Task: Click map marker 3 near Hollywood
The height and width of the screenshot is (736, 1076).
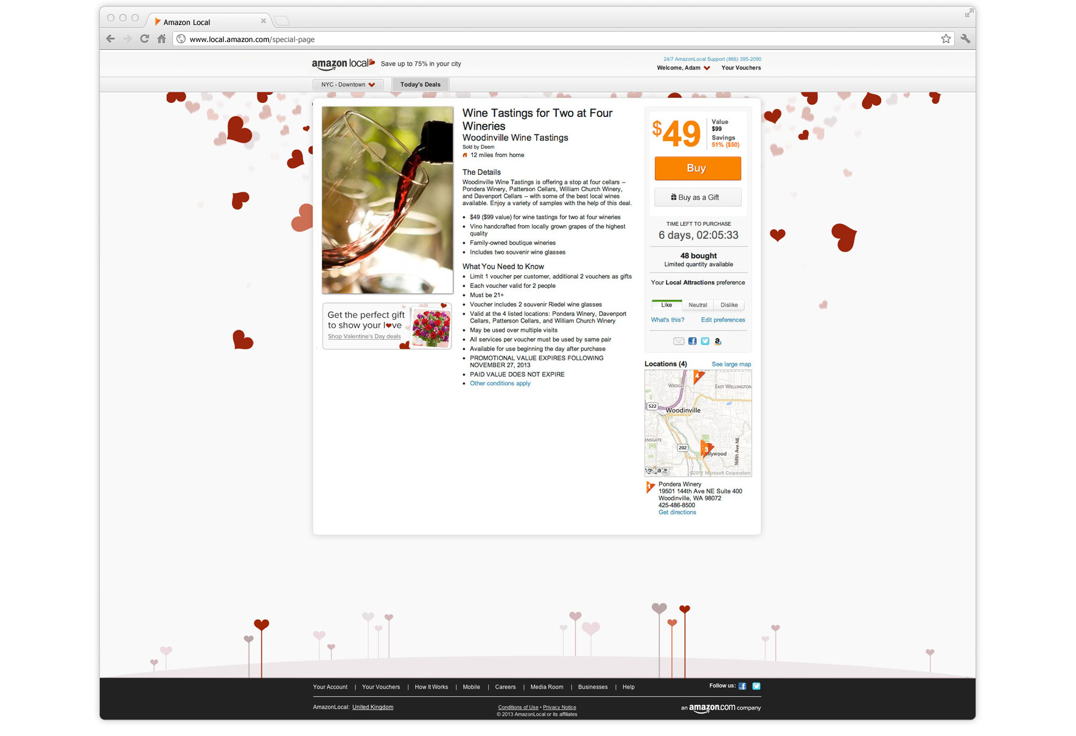Action: (x=706, y=449)
